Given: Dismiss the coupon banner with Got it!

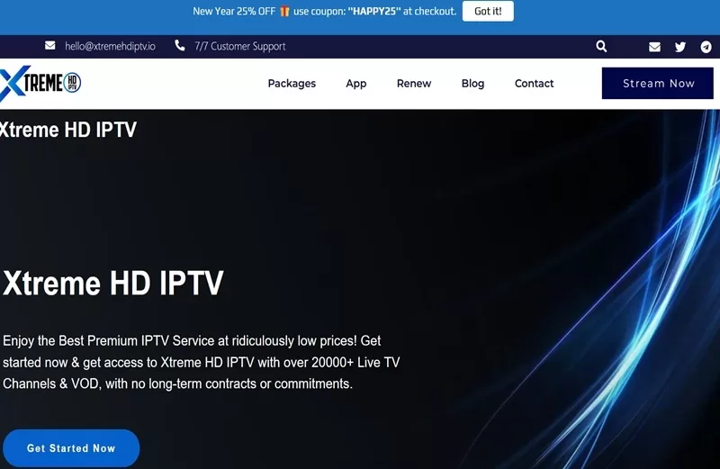Looking at the screenshot, I should pos(488,11).
